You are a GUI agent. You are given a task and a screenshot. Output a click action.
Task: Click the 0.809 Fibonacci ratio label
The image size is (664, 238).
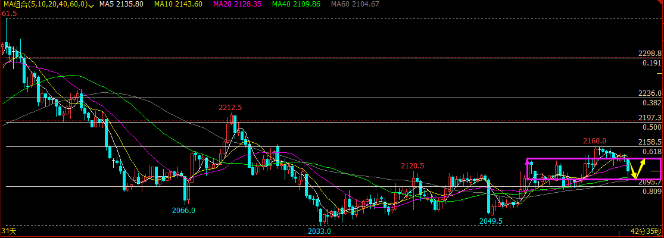click(652, 192)
